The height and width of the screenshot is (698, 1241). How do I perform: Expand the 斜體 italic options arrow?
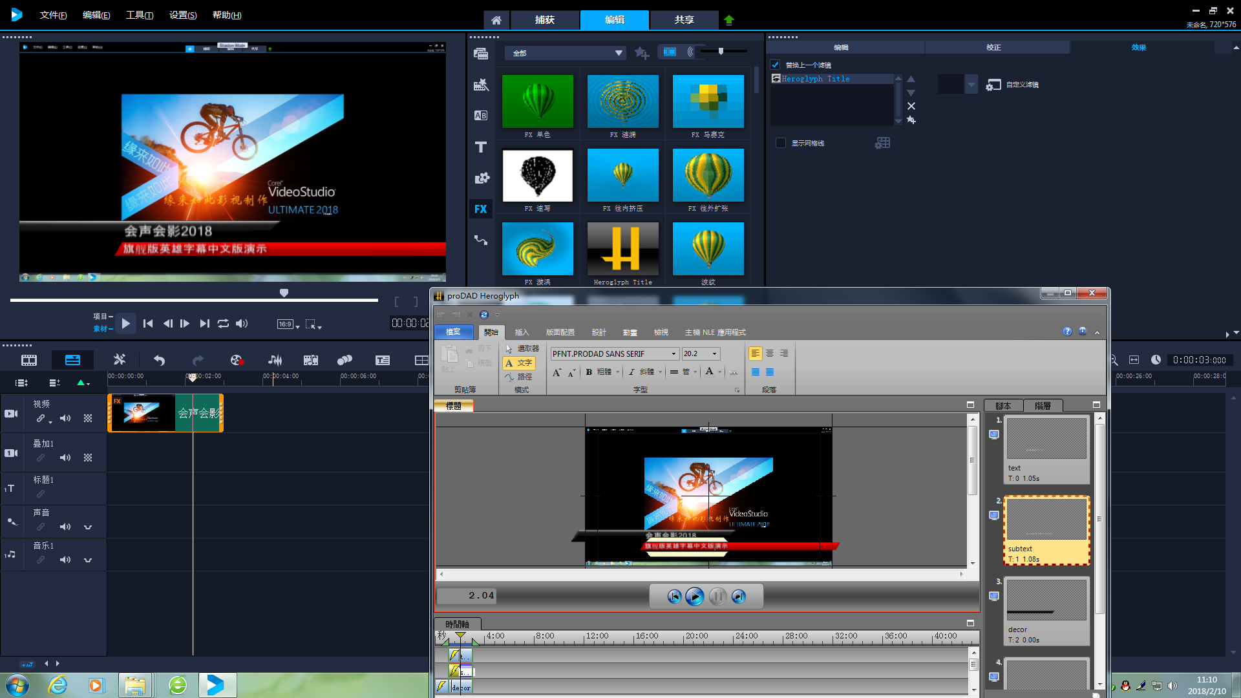pyautogui.click(x=661, y=372)
